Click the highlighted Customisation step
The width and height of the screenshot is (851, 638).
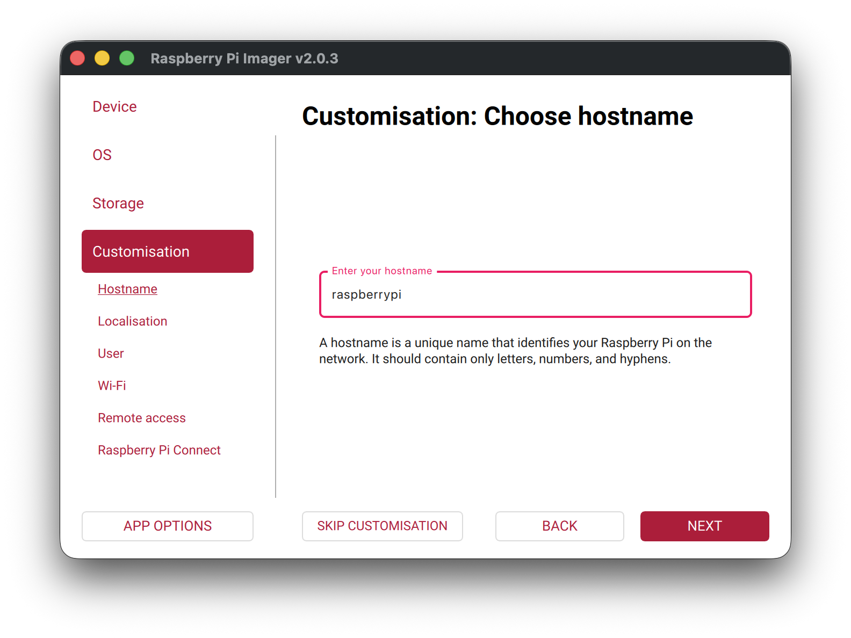click(167, 251)
